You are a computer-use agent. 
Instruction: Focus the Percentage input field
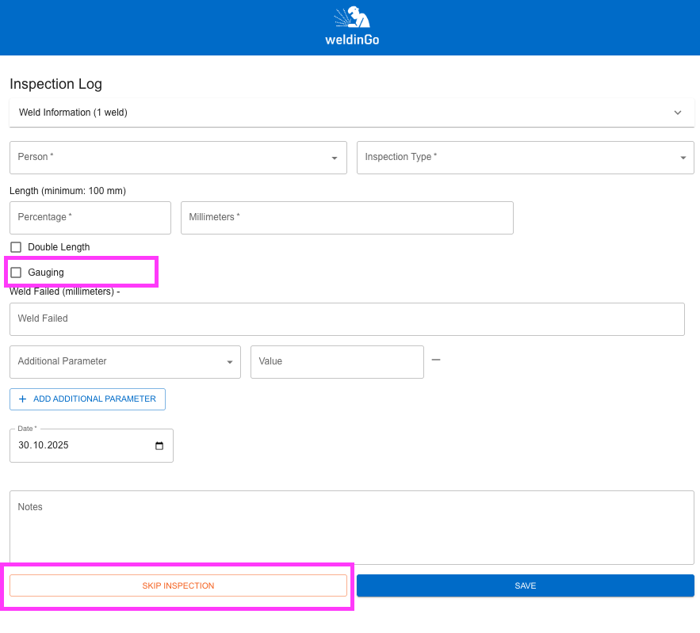(90, 218)
